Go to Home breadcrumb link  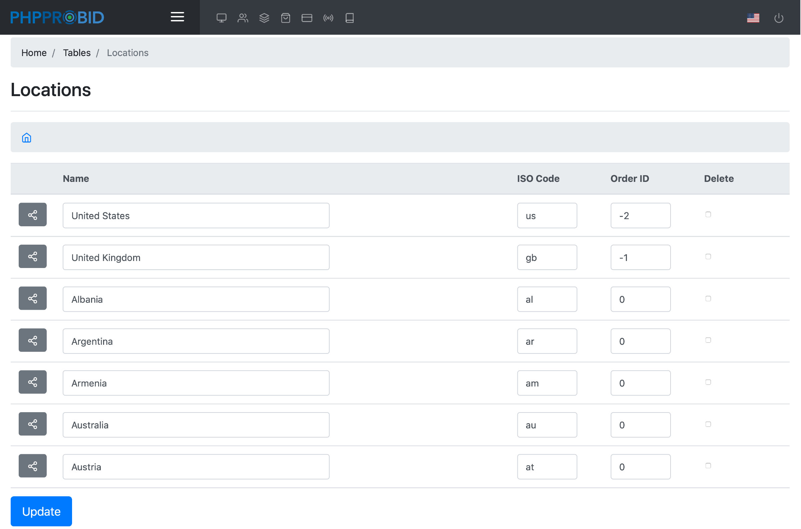pos(34,53)
